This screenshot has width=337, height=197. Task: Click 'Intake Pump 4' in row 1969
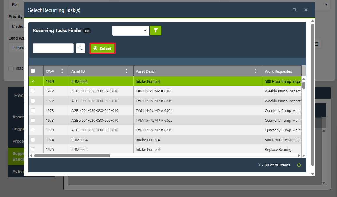pos(148,81)
